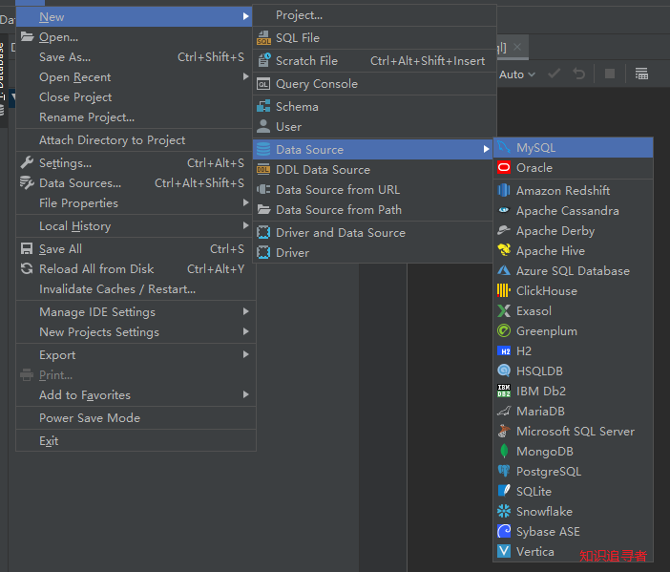Click the PostgreSQL elephant icon

[504, 471]
